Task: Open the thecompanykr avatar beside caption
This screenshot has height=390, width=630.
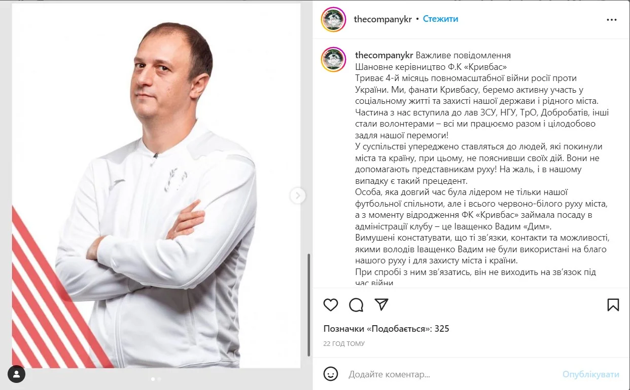Action: [334, 60]
